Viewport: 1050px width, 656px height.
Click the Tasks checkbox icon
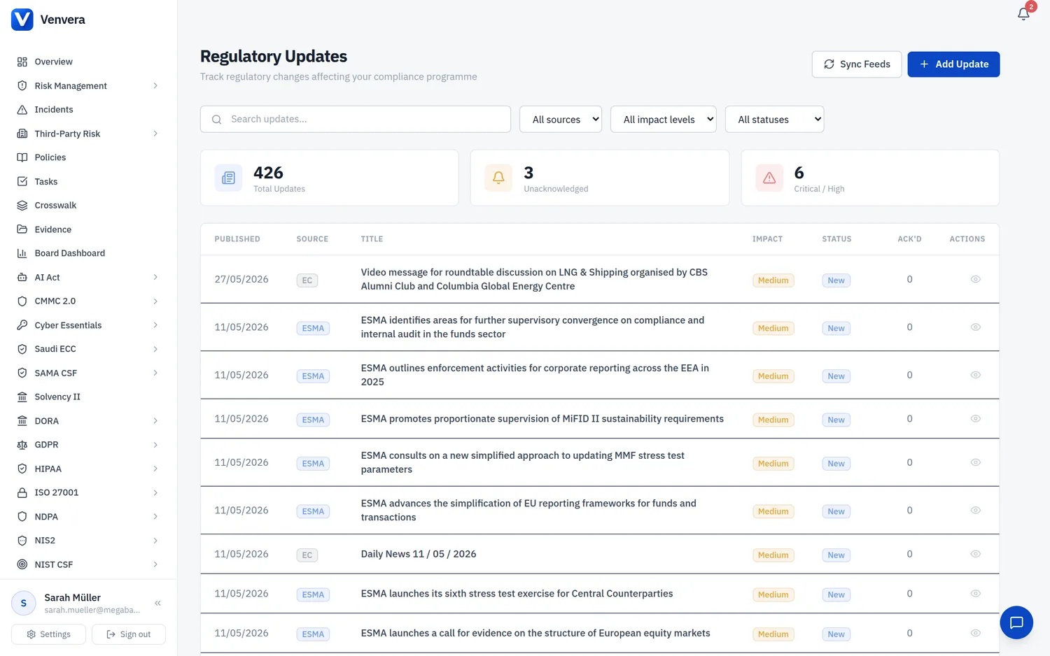(22, 181)
